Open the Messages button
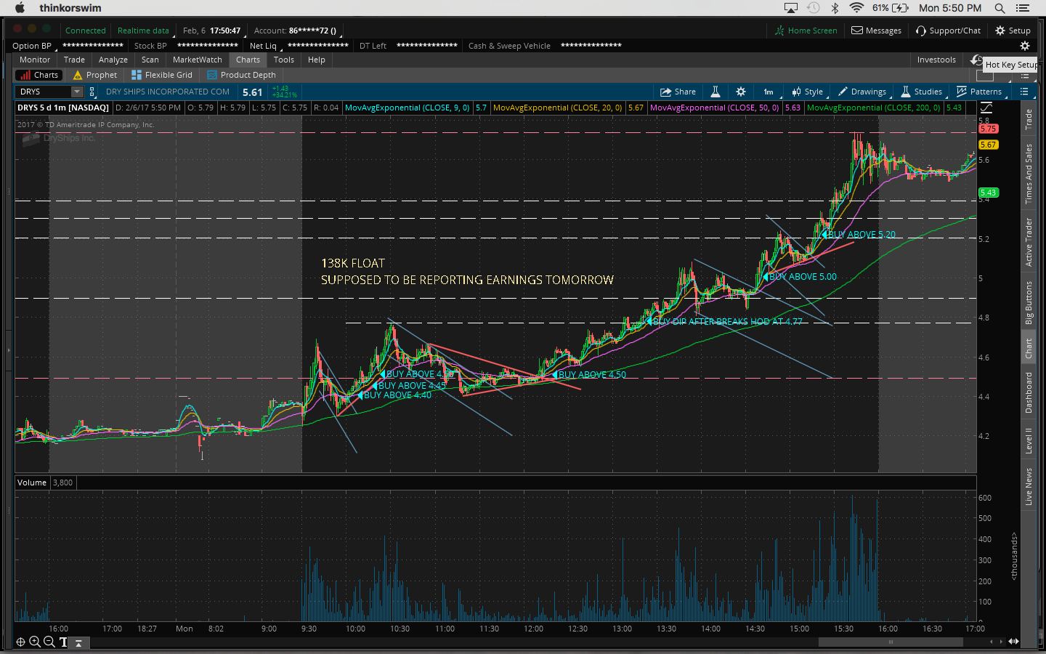 pyautogui.click(x=876, y=31)
